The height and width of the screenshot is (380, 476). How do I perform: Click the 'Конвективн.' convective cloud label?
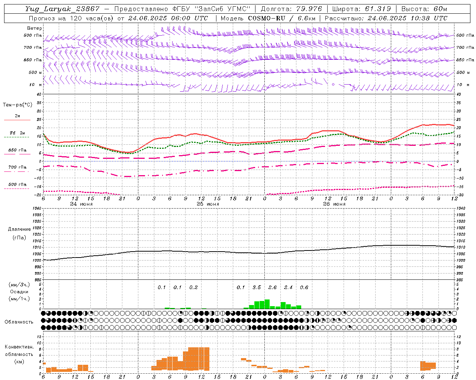point(19,347)
